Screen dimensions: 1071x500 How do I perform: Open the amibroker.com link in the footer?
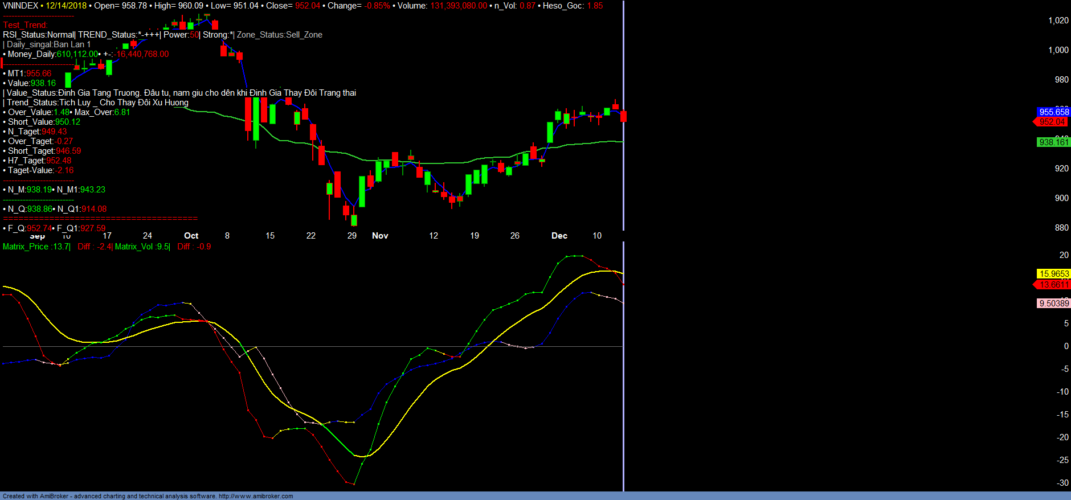255,496
